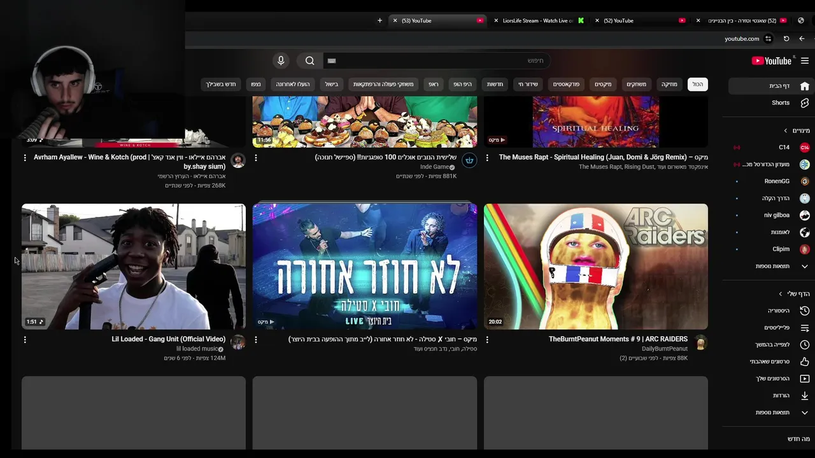Click Inde Game channel avatar
Screen dimensions: 815x458
coord(469,160)
